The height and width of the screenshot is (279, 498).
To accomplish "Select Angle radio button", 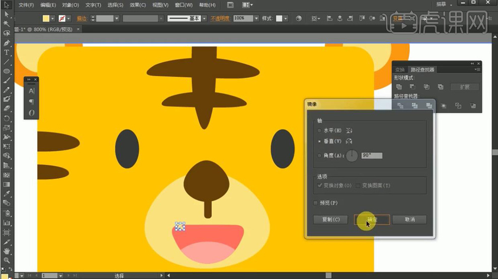I will pos(319,156).
